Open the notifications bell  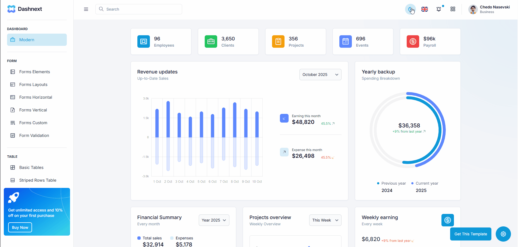click(439, 9)
